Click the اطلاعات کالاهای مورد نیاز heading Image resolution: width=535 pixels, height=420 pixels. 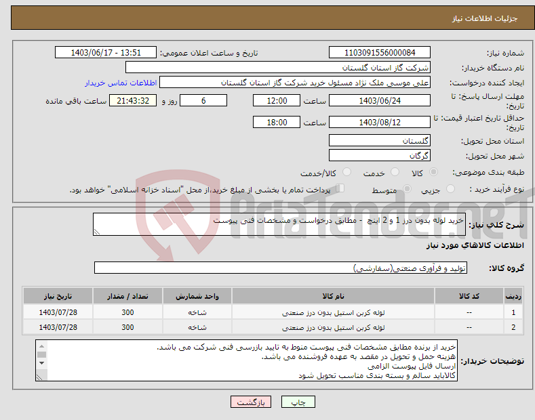[475, 245]
